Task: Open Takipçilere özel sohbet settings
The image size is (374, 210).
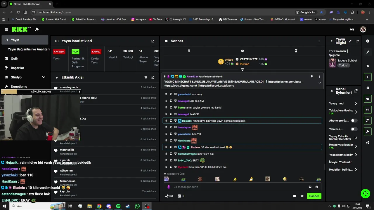Action: (343, 112)
